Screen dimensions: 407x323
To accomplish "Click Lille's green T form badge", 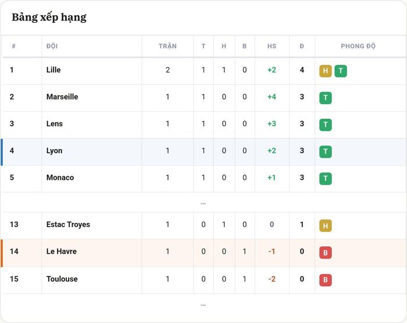I will 341,70.
